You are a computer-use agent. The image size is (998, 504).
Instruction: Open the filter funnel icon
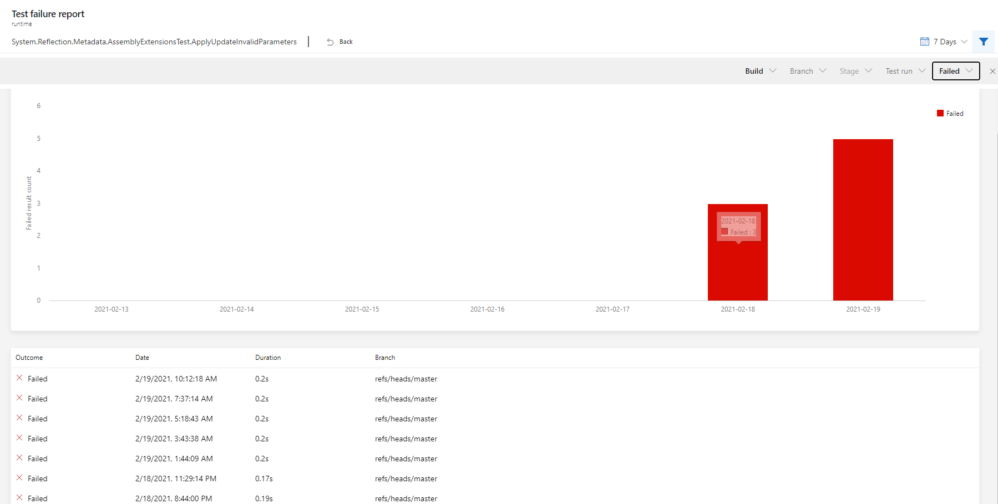point(984,42)
